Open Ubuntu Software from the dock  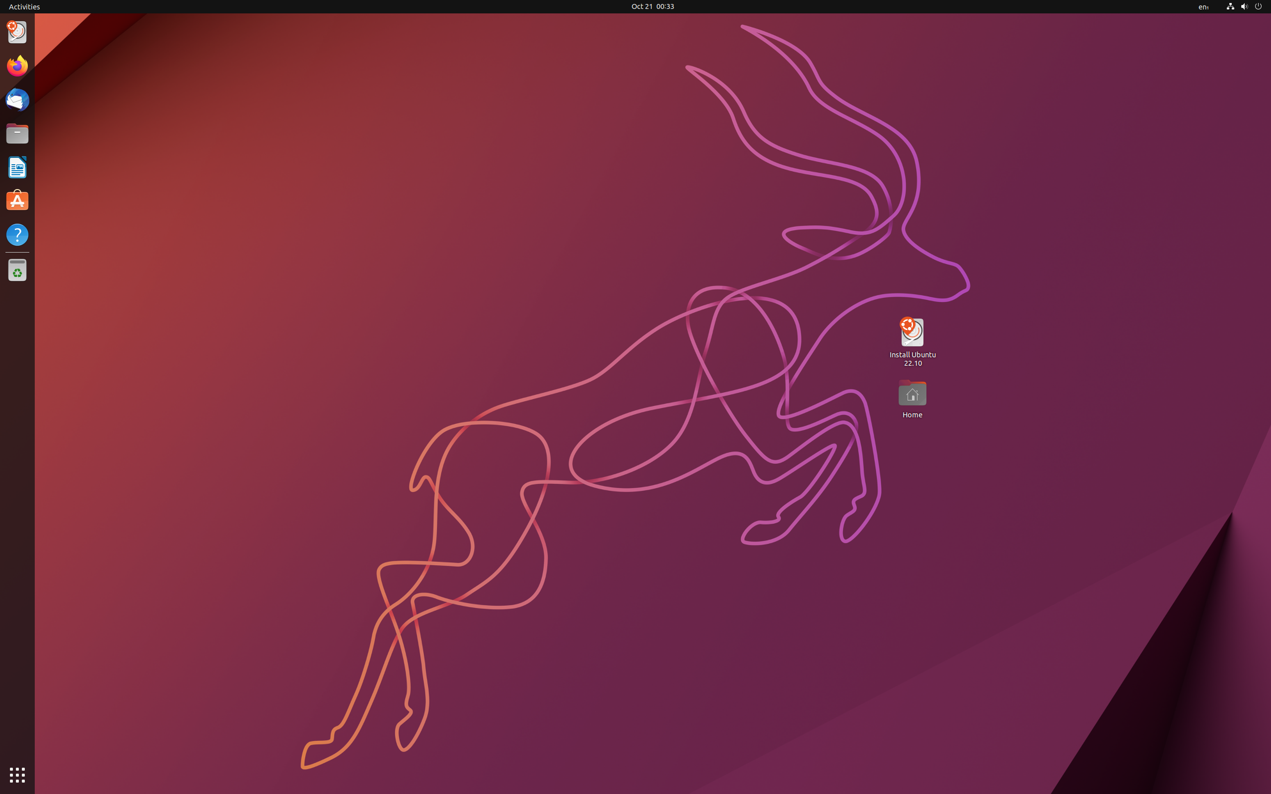pyautogui.click(x=17, y=200)
